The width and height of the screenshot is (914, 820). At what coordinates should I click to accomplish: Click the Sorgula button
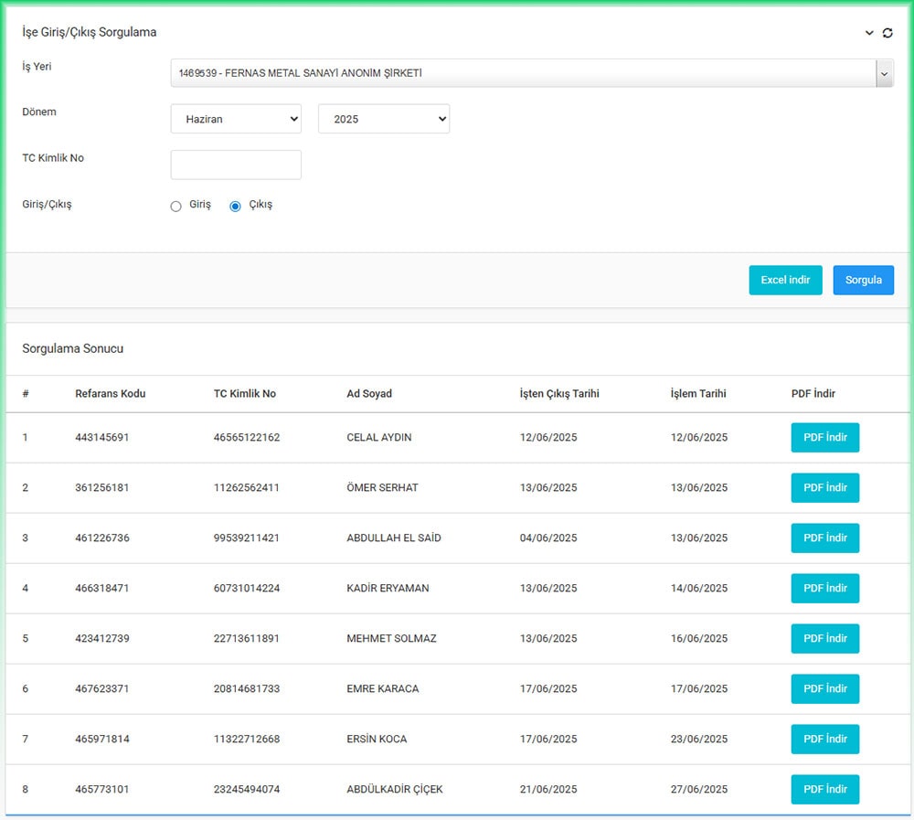863,280
